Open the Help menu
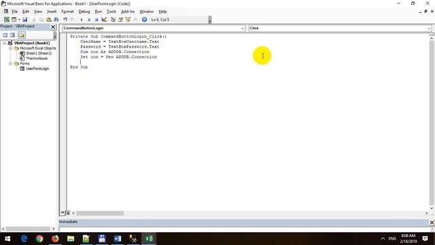This screenshot has width=435, height=245. click(162, 12)
